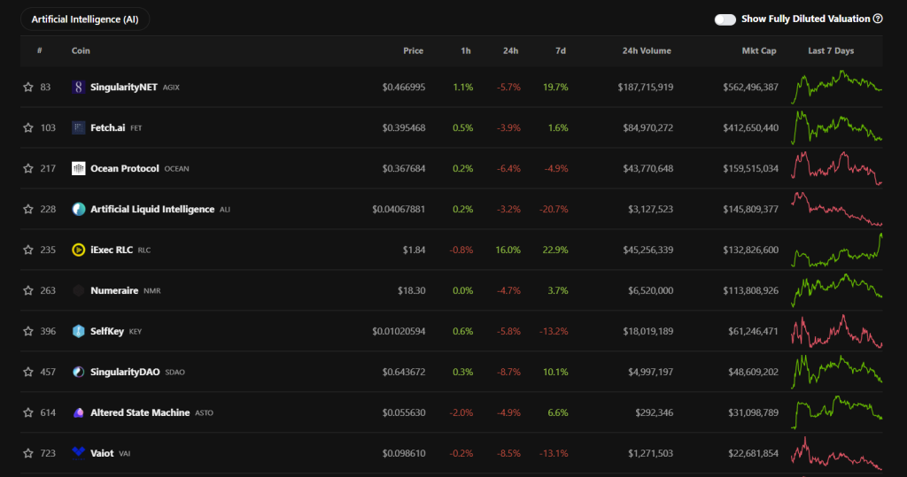Click the AGIX ticker label

tap(171, 88)
